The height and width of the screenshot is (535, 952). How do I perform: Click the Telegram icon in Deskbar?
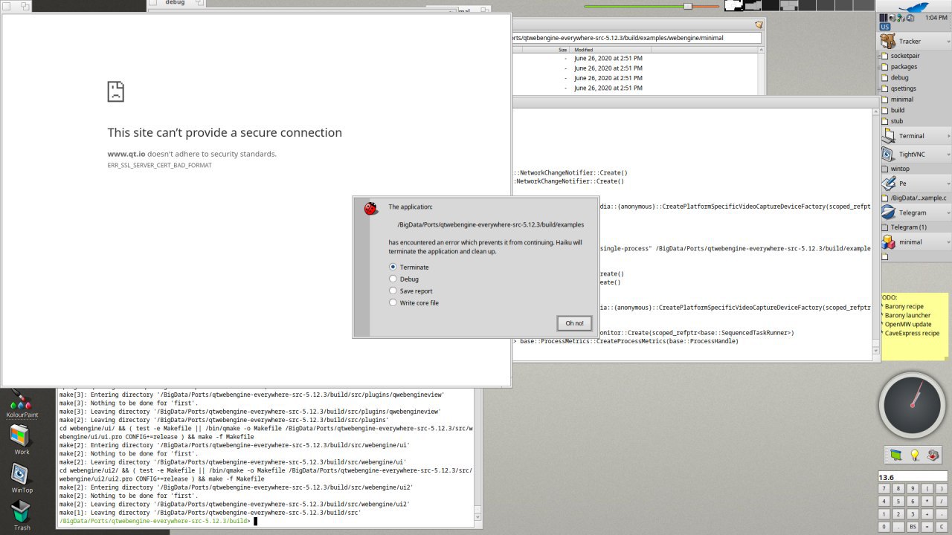click(x=888, y=213)
